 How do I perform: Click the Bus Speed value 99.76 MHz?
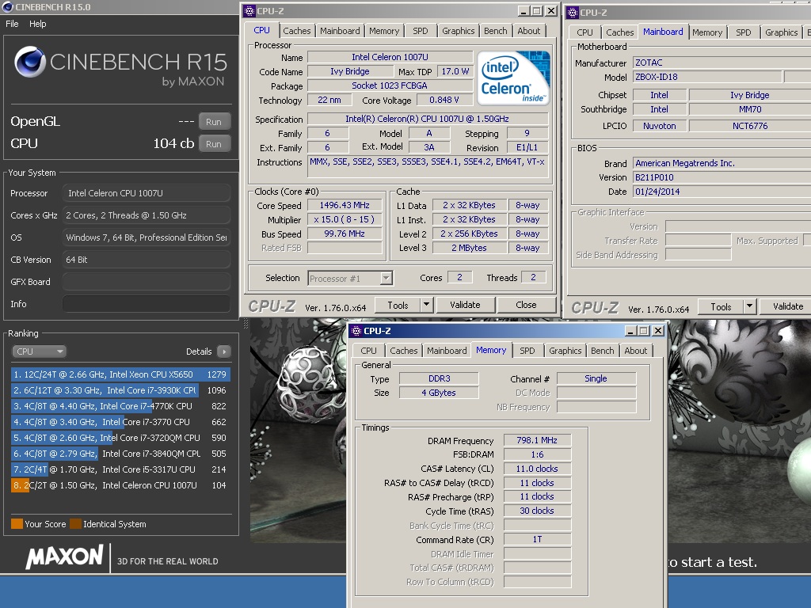pyautogui.click(x=345, y=234)
